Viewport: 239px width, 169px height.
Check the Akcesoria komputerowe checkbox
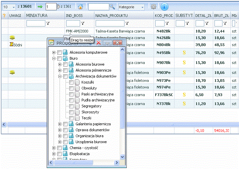pyautogui.click(x=59, y=52)
